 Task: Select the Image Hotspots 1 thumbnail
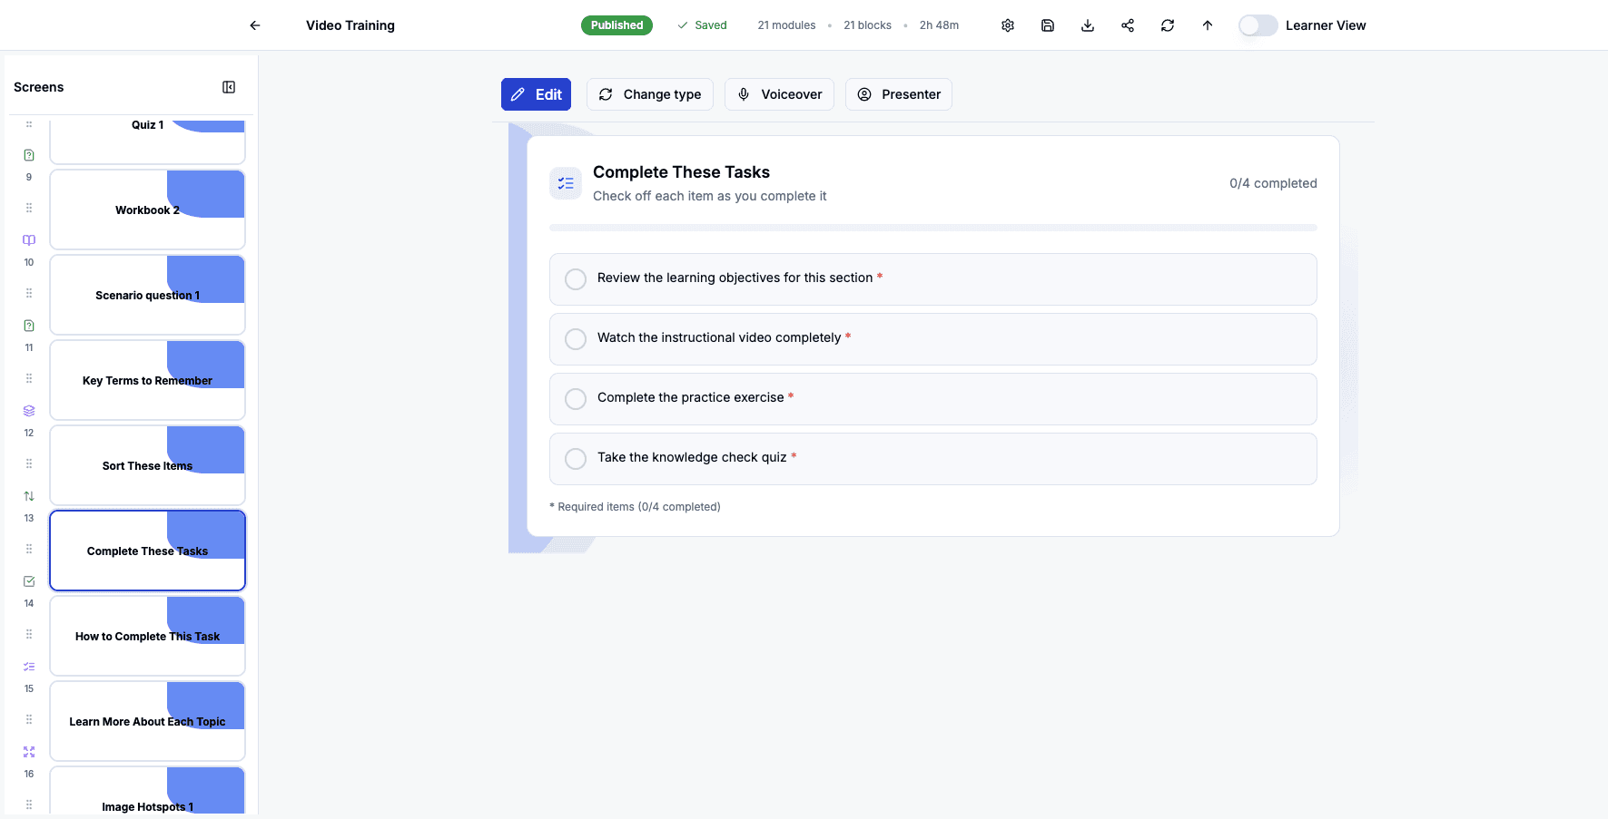tap(147, 791)
